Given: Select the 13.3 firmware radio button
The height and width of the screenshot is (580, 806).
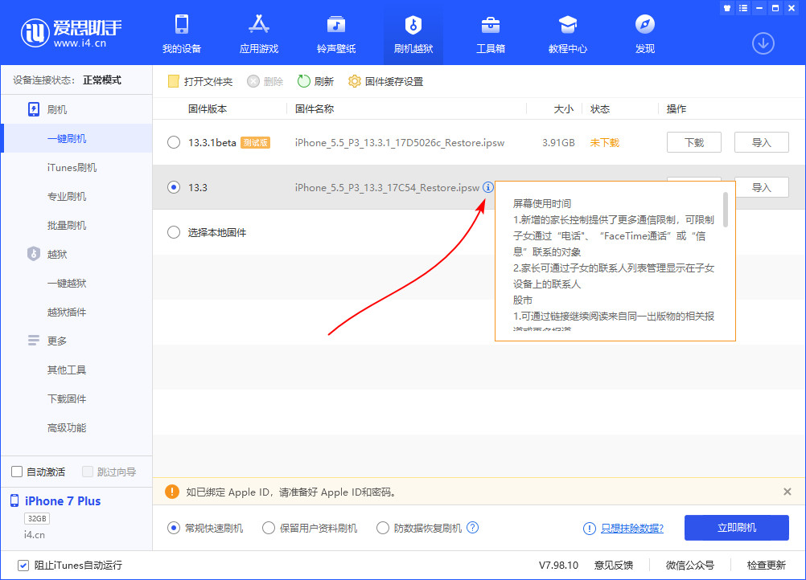Looking at the screenshot, I should (x=174, y=187).
